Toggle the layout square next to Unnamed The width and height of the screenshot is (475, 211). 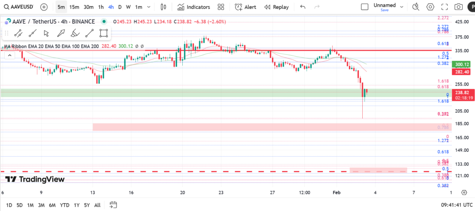click(365, 7)
